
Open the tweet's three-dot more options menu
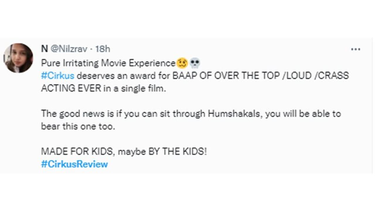(x=355, y=49)
